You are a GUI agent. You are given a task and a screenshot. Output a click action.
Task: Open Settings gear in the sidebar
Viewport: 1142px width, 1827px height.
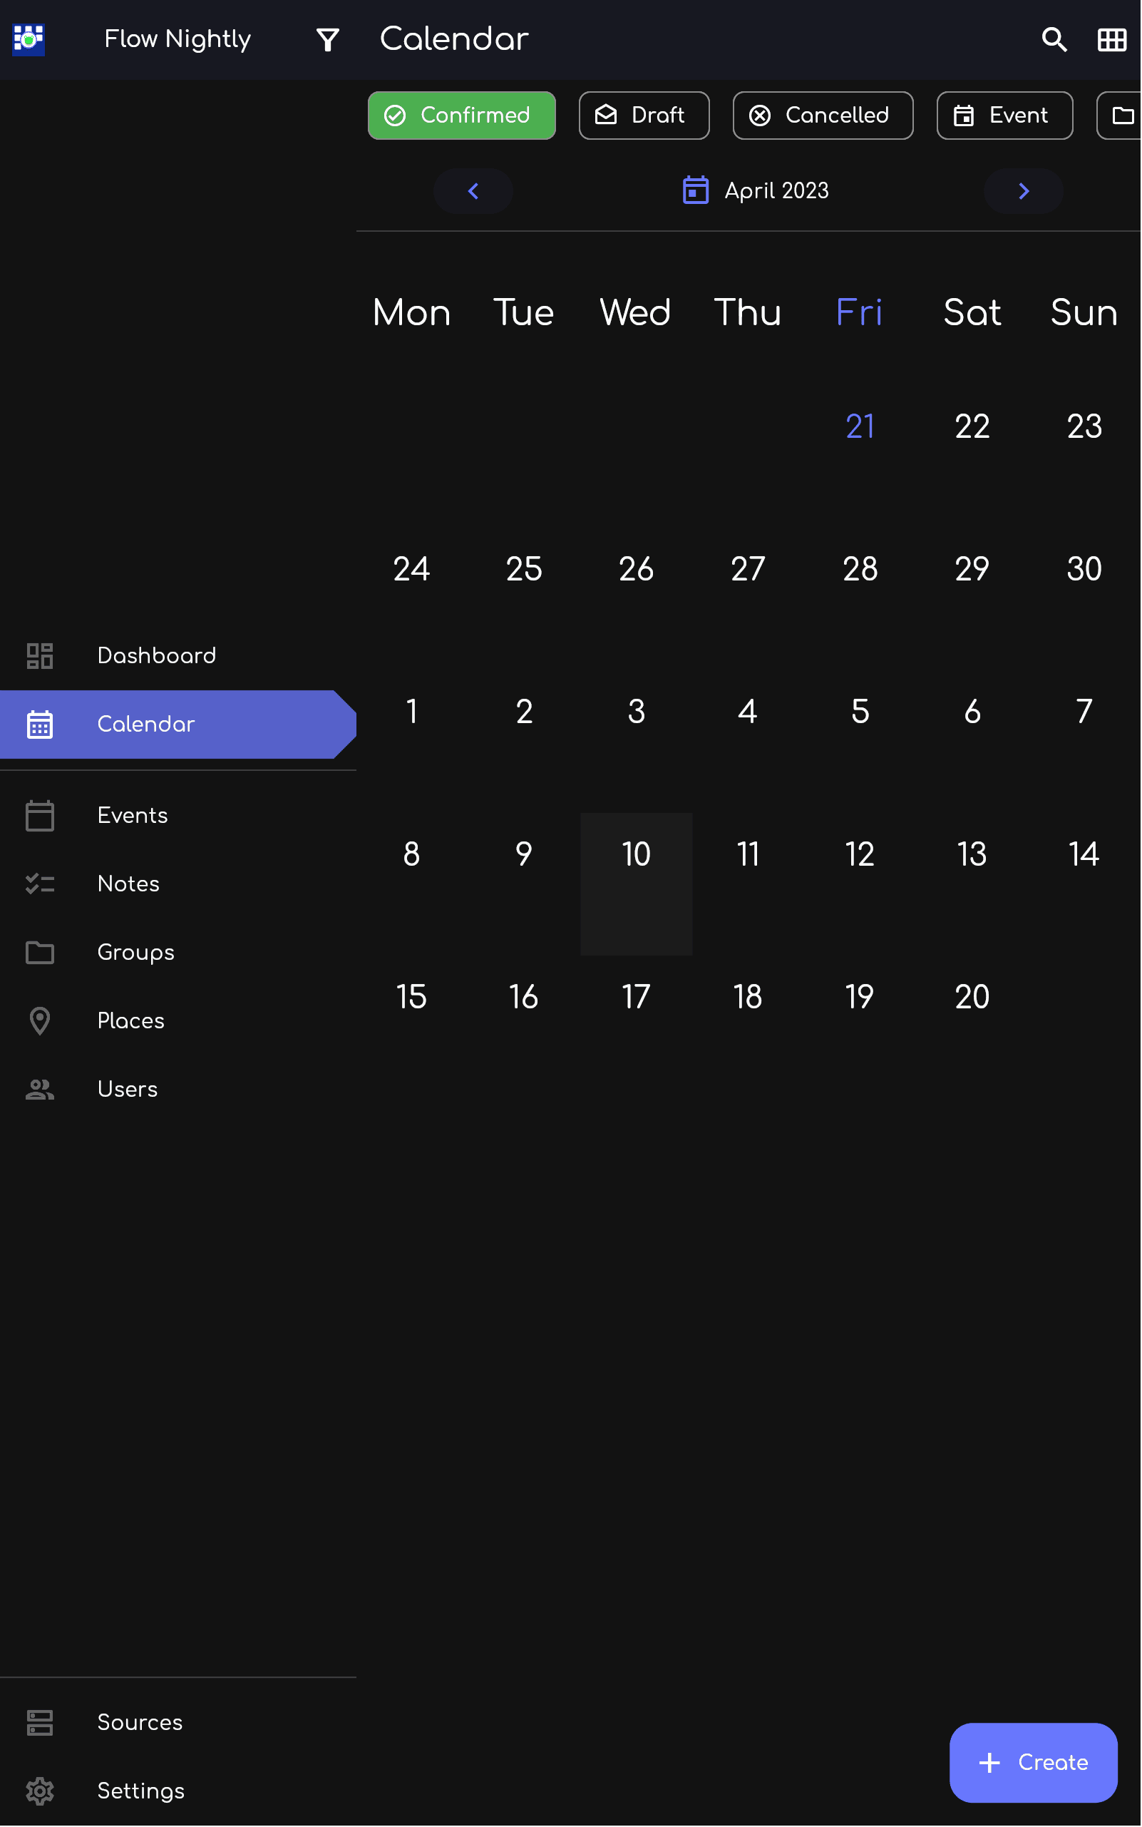coord(40,1790)
